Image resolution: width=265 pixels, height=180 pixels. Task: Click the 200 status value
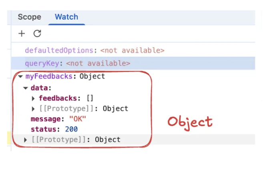tap(71, 129)
